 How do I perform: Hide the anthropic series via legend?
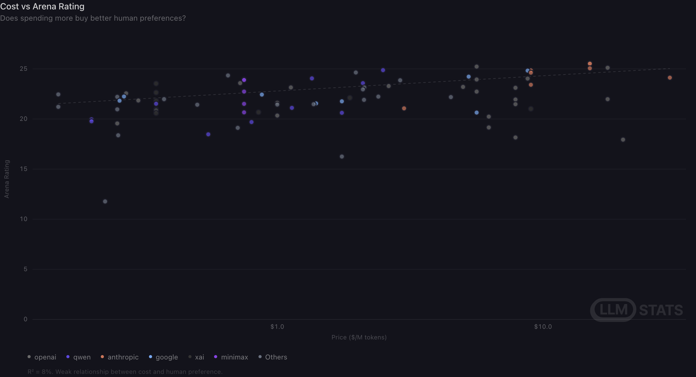pyautogui.click(x=120, y=357)
